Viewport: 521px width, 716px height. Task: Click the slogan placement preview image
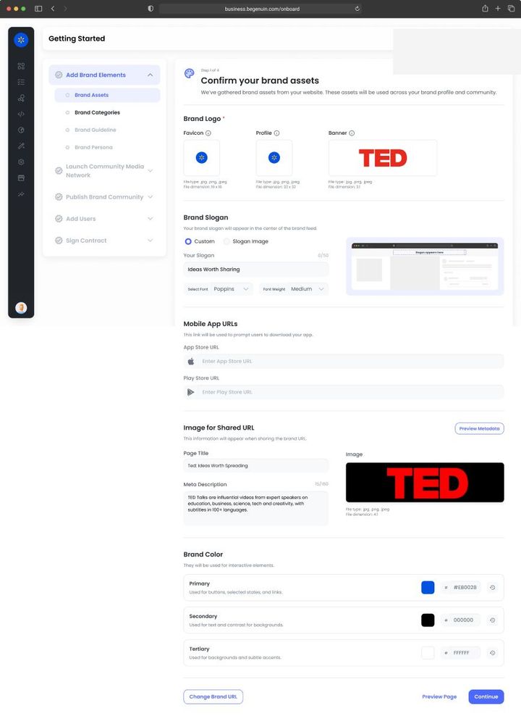click(425, 266)
